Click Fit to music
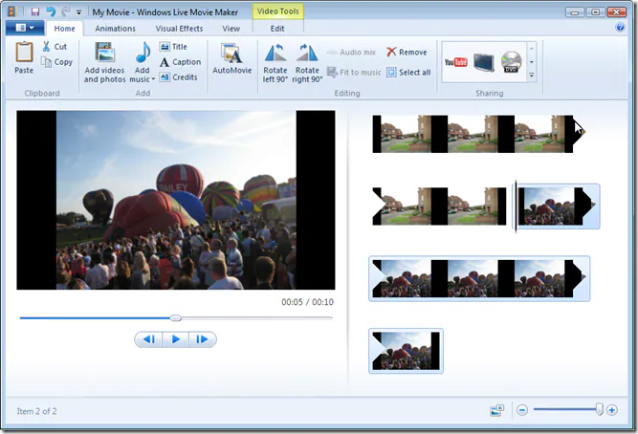638x434 pixels. click(x=354, y=73)
